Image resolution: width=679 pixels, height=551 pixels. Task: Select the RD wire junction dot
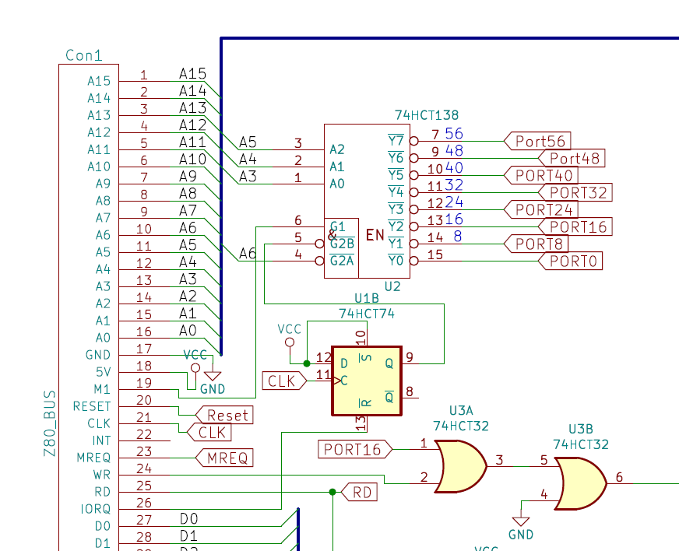[332, 492]
